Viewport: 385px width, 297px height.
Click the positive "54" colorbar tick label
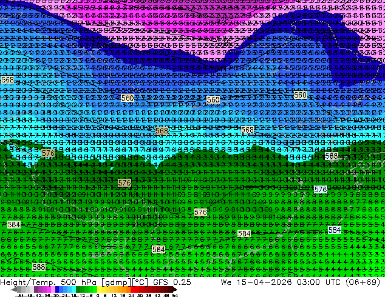coord(175,295)
